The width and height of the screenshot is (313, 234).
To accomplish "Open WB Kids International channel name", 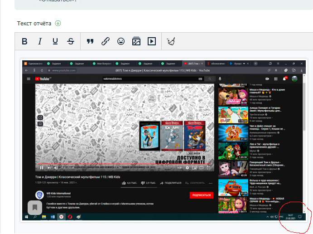I will (x=58, y=193).
